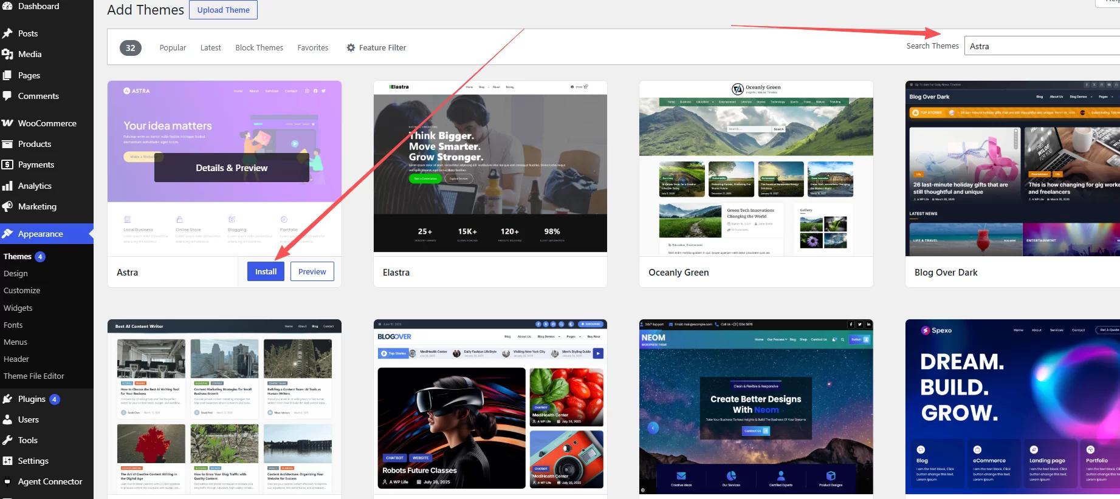Open the Elastra theme thumbnail
Image resolution: width=1120 pixels, height=499 pixels.
(x=490, y=166)
